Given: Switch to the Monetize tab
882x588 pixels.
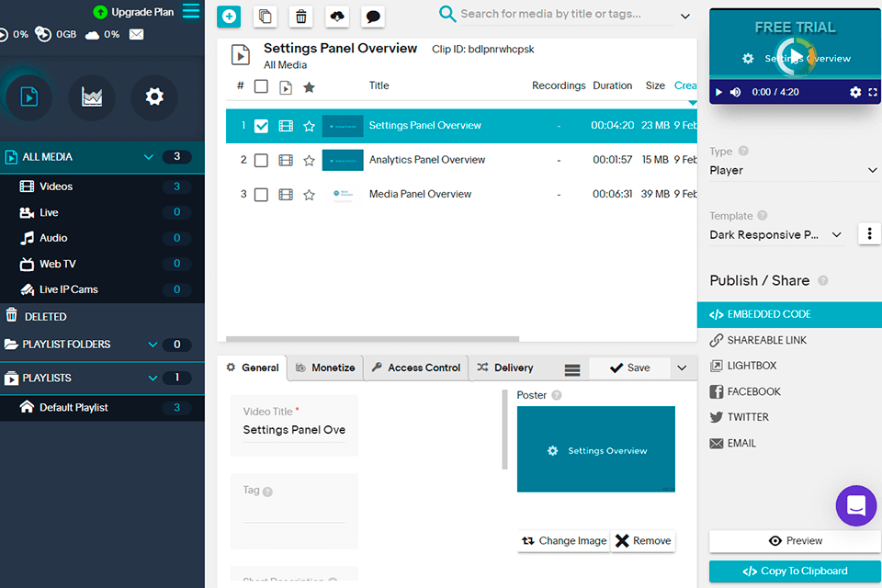Looking at the screenshot, I should [x=325, y=368].
